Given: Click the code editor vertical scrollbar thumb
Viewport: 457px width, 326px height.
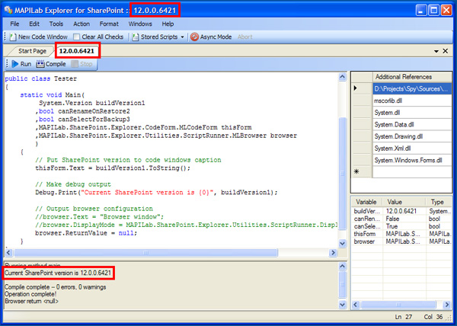Looking at the screenshot, I should [x=343, y=174].
